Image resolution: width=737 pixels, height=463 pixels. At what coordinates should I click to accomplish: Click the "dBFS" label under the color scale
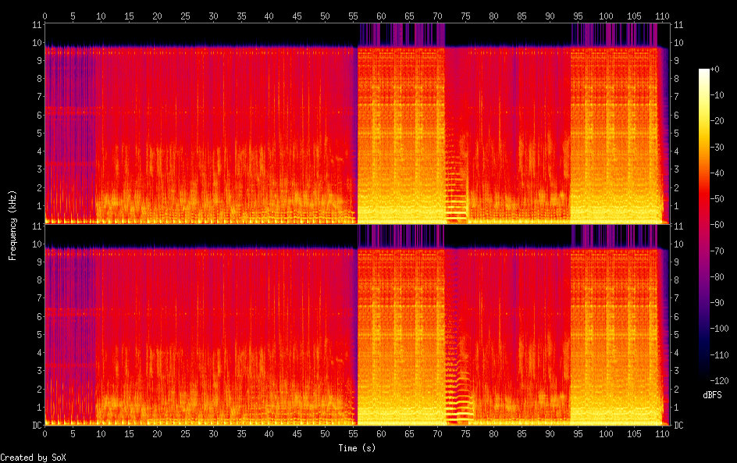pyautogui.click(x=712, y=396)
